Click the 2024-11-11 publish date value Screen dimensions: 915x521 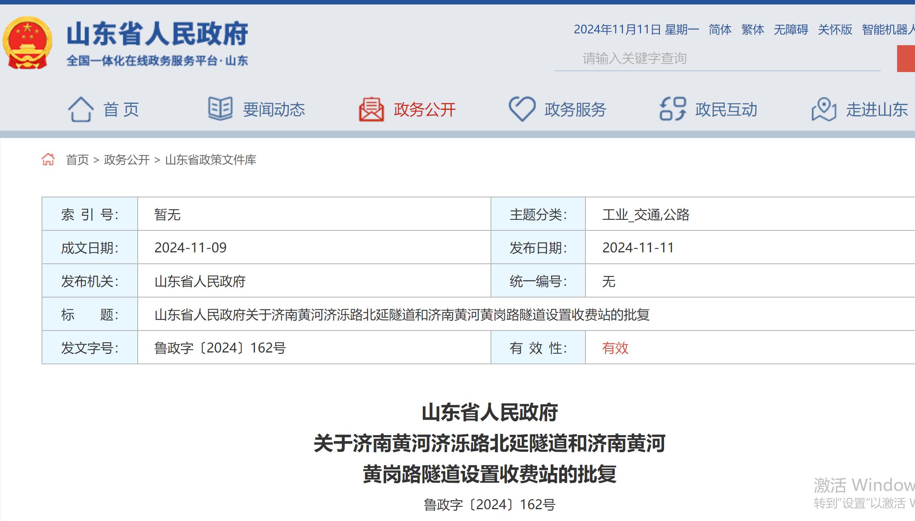(x=638, y=247)
